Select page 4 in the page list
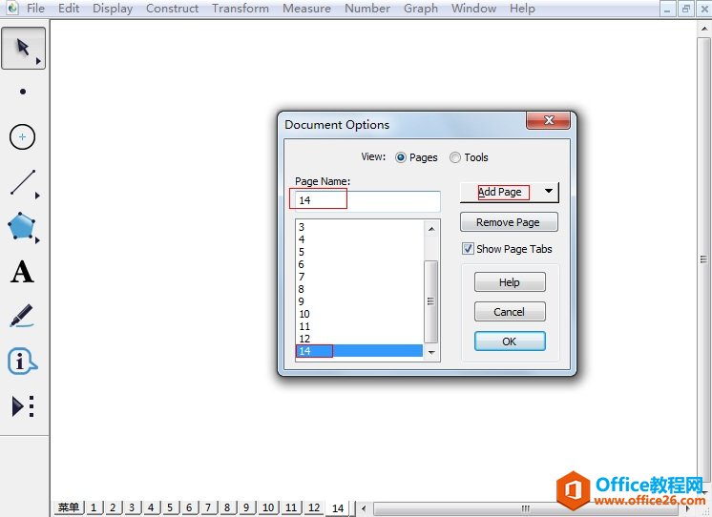 pos(359,239)
